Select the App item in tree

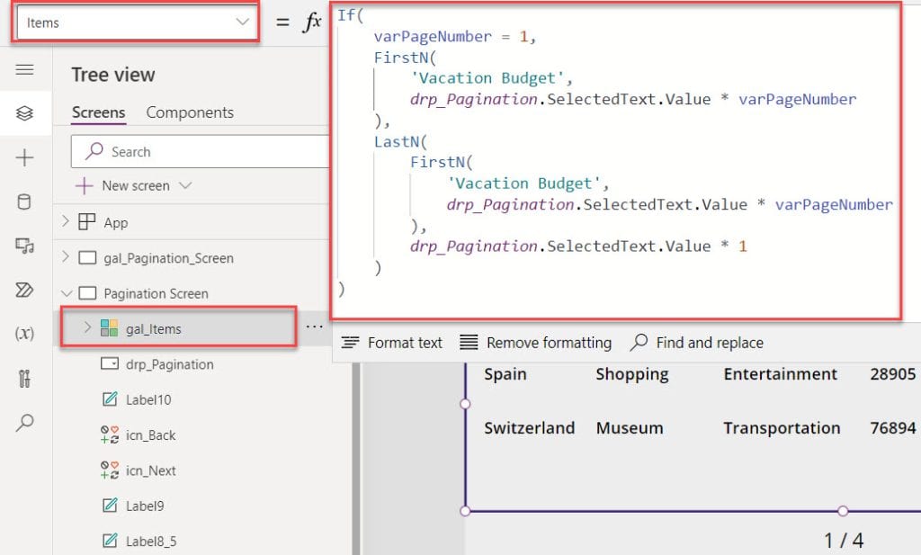[x=116, y=222]
